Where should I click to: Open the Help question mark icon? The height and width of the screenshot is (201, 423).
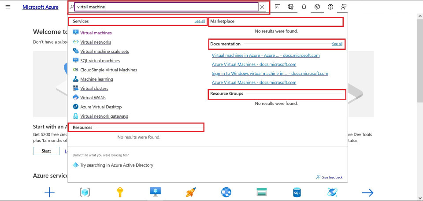pyautogui.click(x=330, y=7)
